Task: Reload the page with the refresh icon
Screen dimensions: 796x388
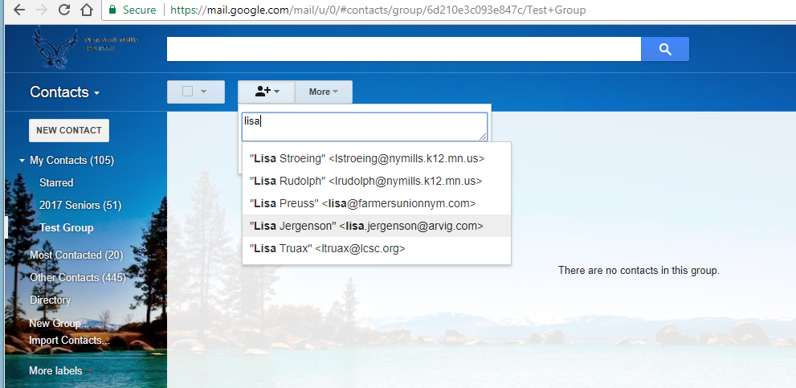Action: point(64,10)
